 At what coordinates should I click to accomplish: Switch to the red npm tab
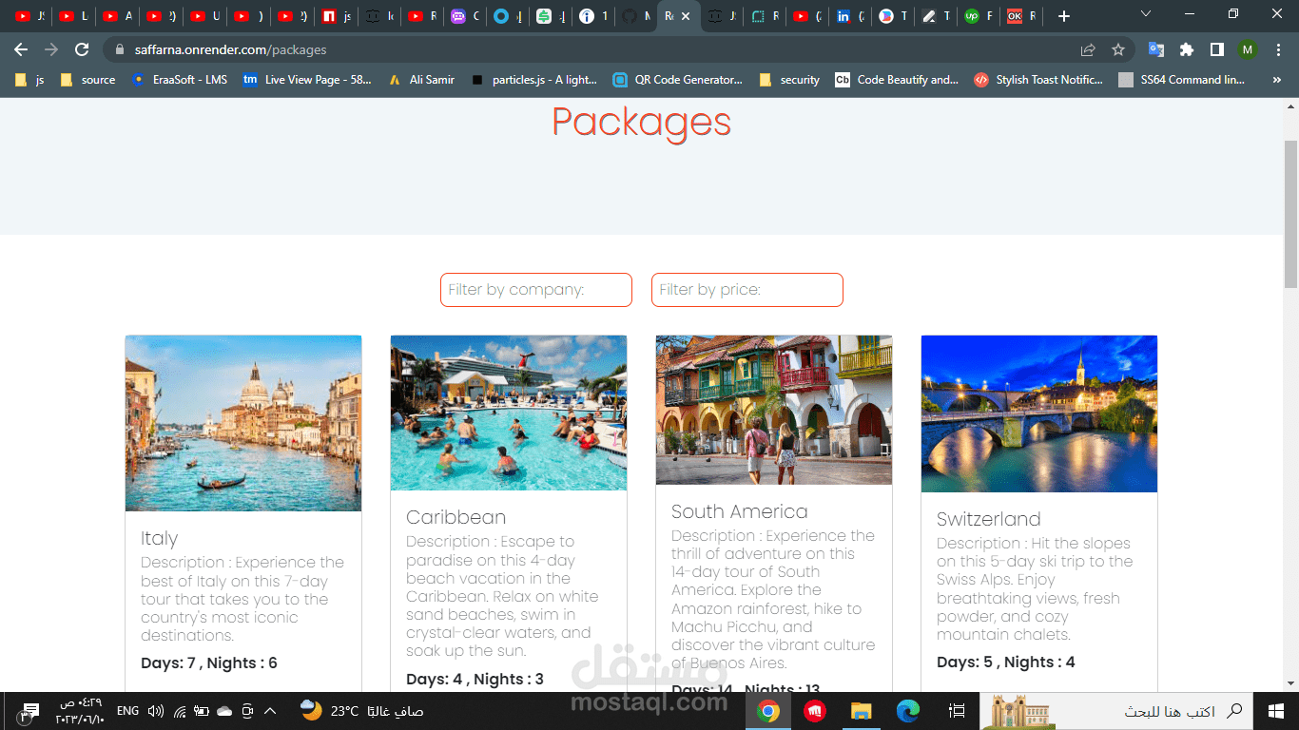pos(335,16)
